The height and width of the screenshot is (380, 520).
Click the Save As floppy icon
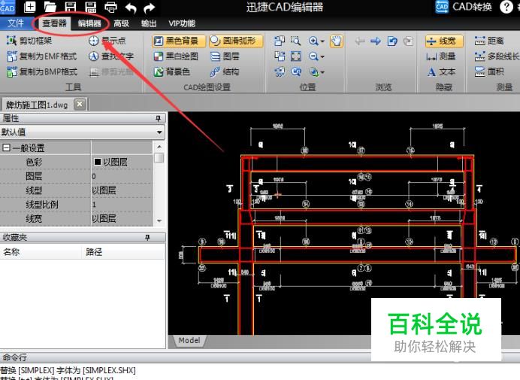pos(90,7)
